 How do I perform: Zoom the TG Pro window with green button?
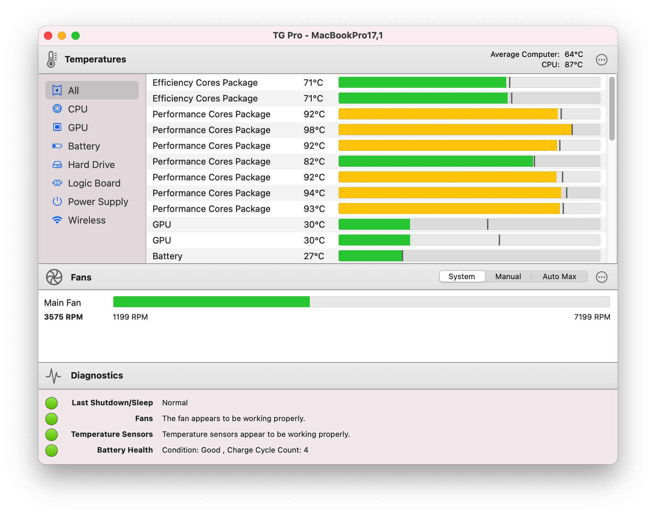(x=76, y=36)
